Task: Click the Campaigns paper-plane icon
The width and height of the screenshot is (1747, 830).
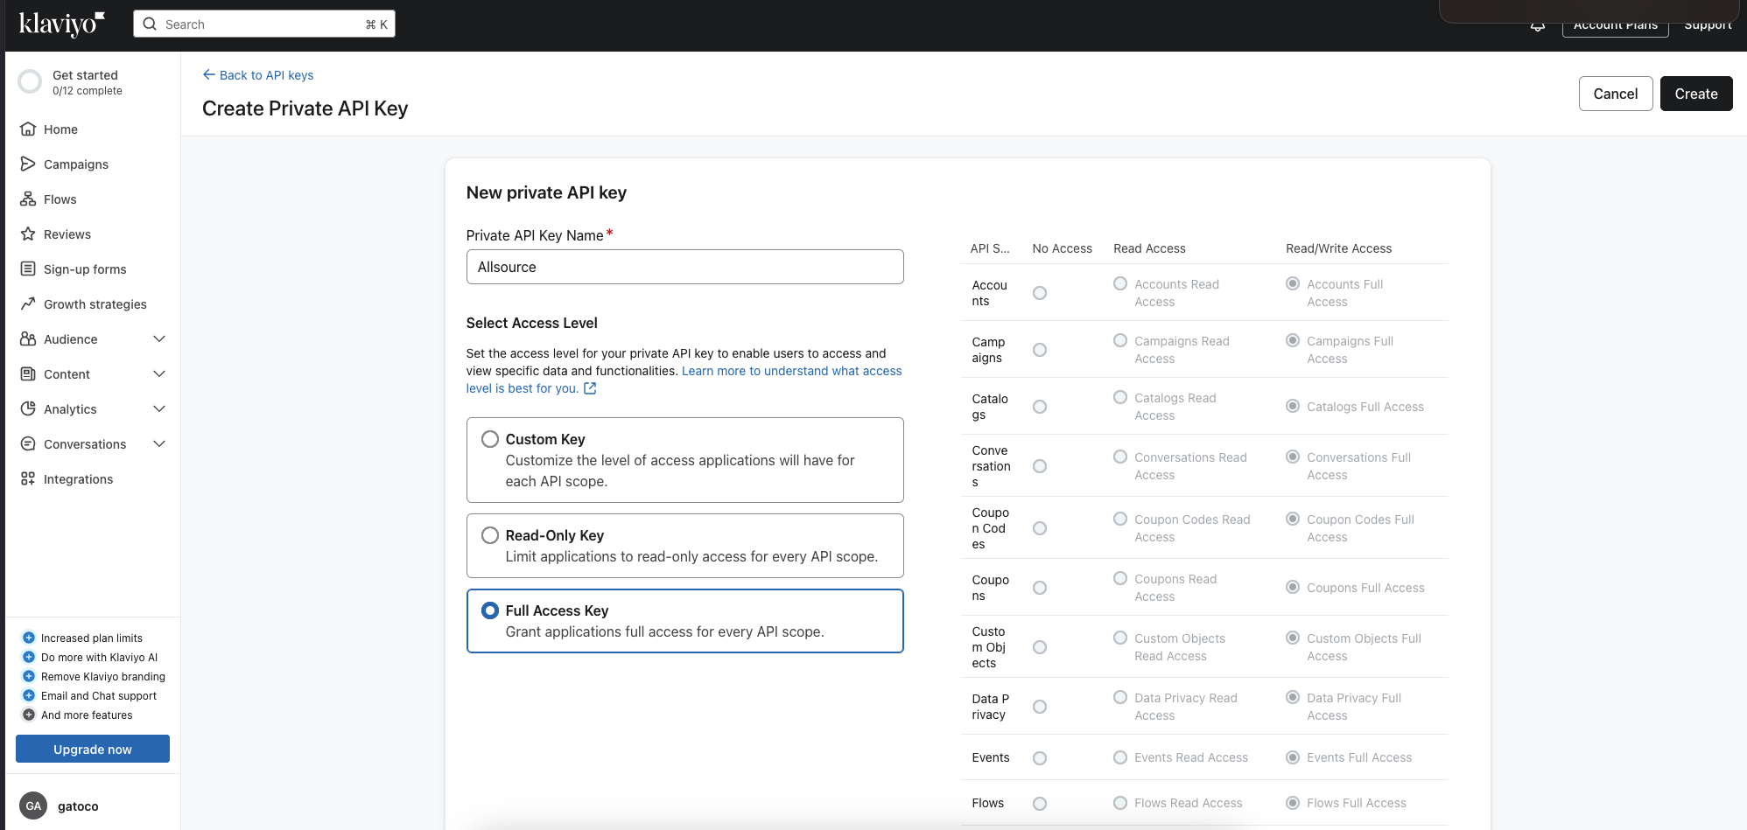Action: click(x=28, y=164)
